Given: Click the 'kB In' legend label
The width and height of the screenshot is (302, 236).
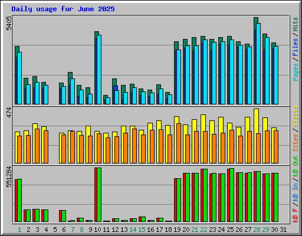Looking at the screenshot, I should 296,192.
